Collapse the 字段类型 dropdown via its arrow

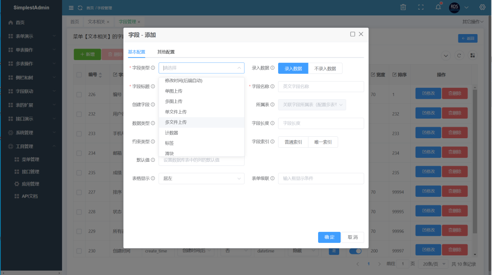(x=238, y=68)
